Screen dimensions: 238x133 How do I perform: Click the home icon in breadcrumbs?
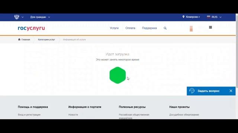coord(19,40)
